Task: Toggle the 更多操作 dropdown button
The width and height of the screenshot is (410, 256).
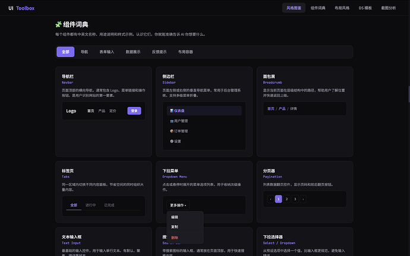Action: [x=178, y=206]
